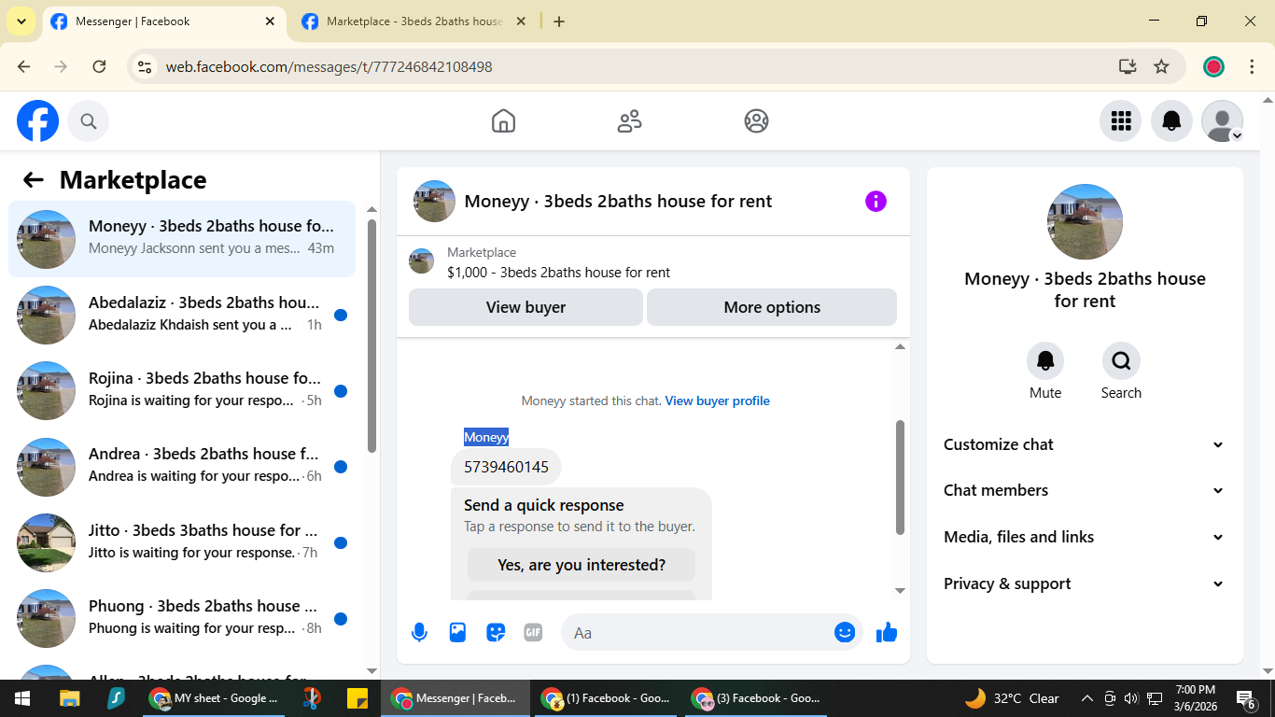1275x717 pixels.
Task: Open the Facebook apps grid menu
Action: [x=1121, y=121]
